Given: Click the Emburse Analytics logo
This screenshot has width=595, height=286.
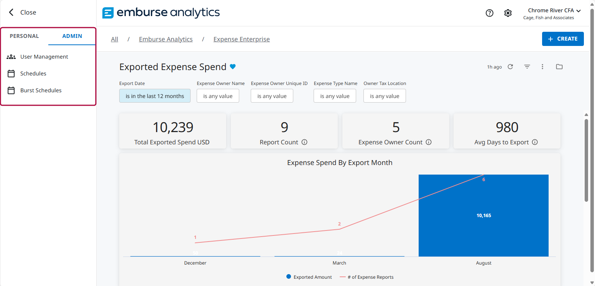Looking at the screenshot, I should point(161,13).
